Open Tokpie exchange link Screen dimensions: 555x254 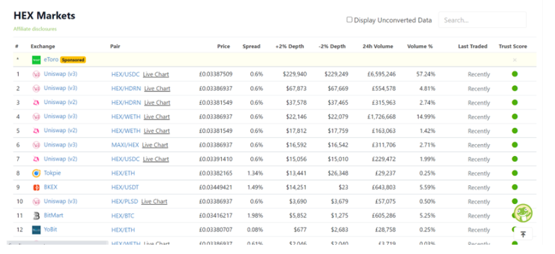tap(52, 173)
